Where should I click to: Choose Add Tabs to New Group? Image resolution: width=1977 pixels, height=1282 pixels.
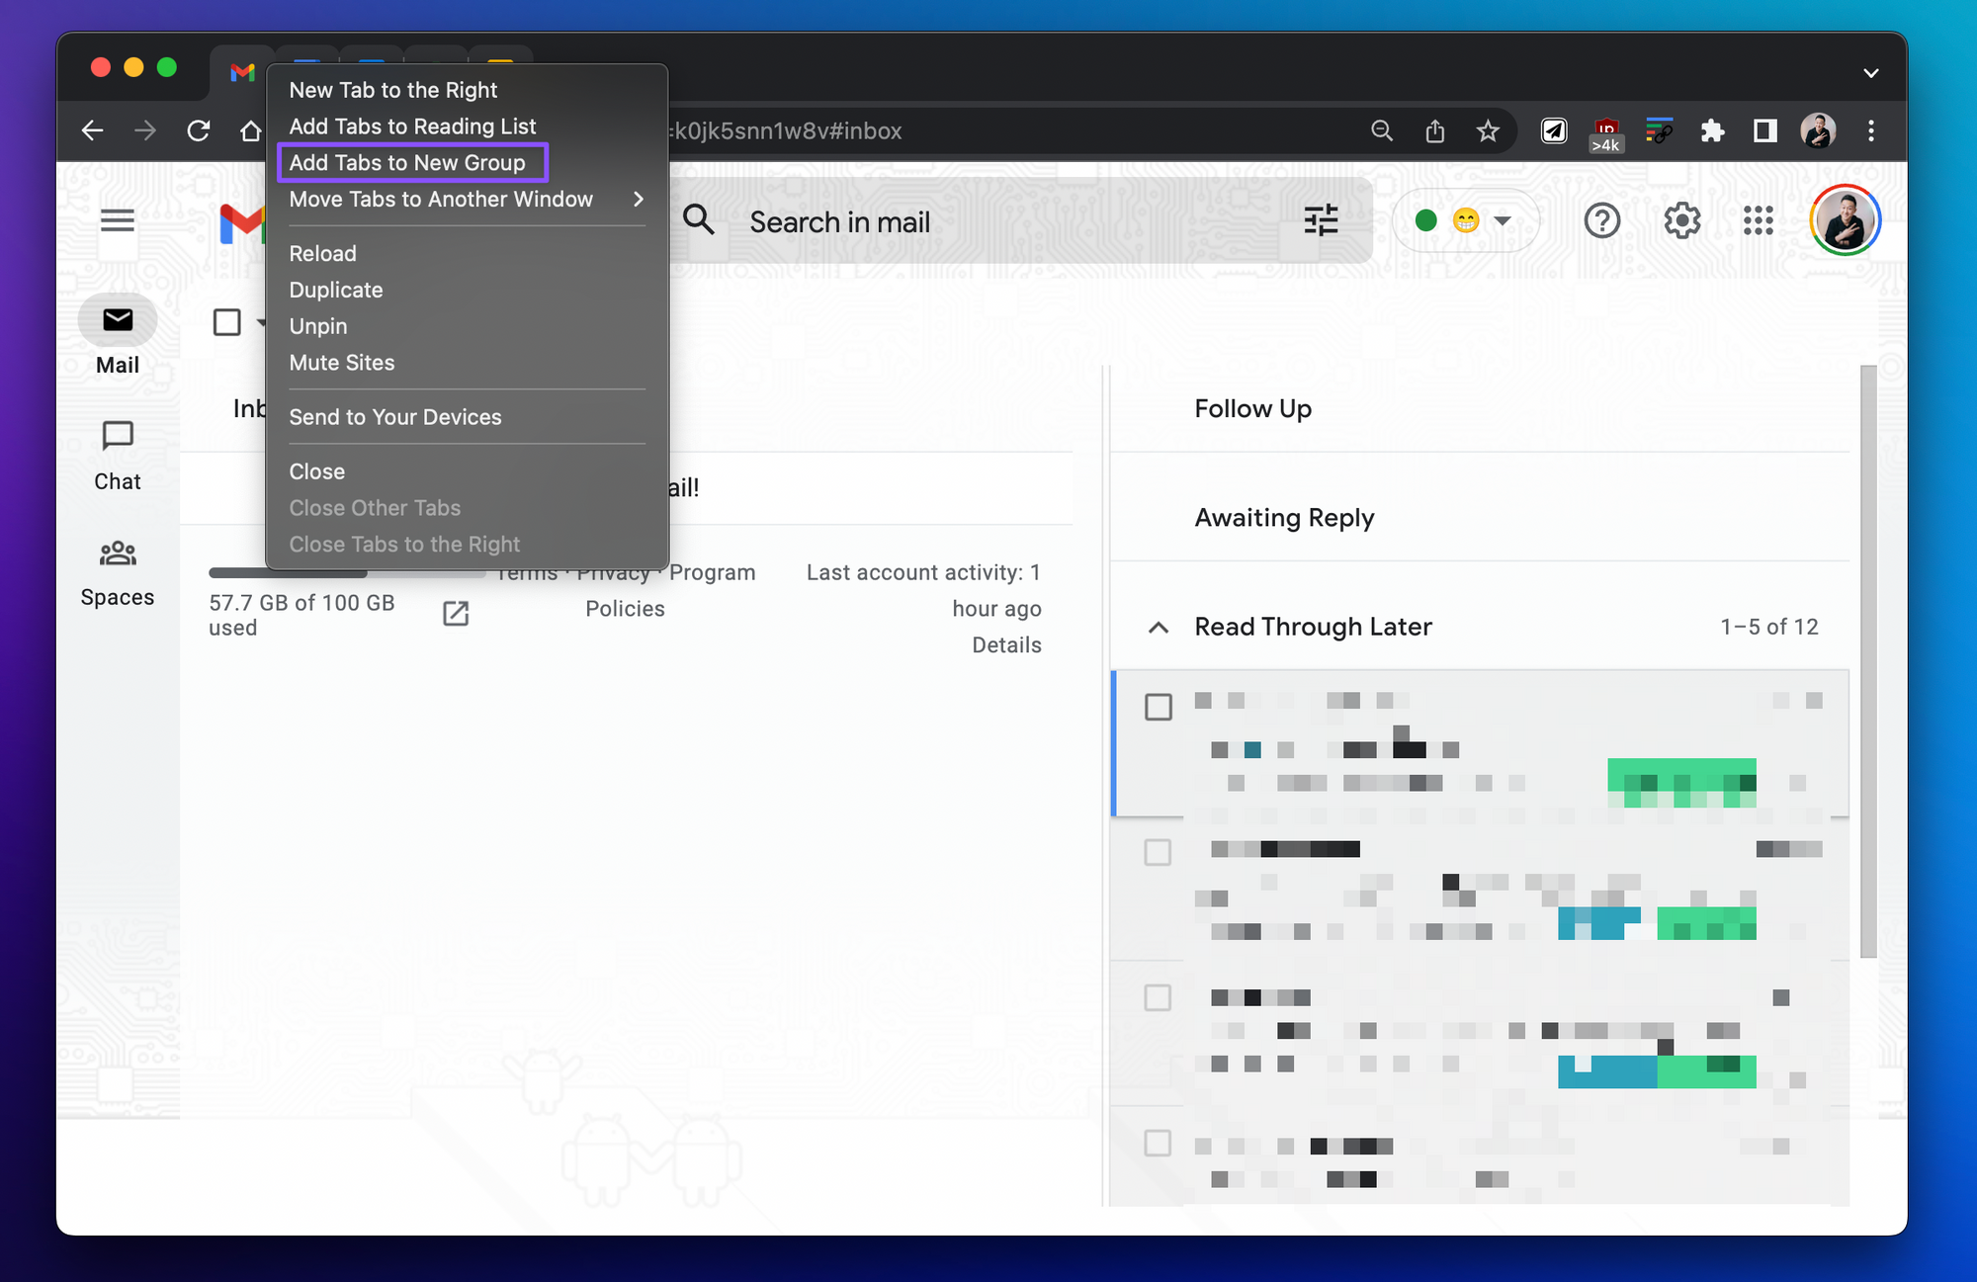point(407,163)
